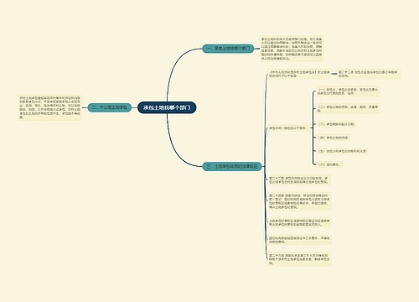Select the 登记机构 fee subtopic node
This screenshot has width=419, height=302.
point(299,240)
